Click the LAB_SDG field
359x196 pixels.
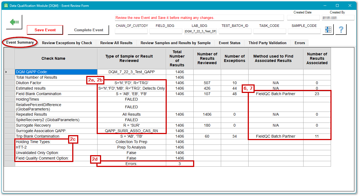201,31
